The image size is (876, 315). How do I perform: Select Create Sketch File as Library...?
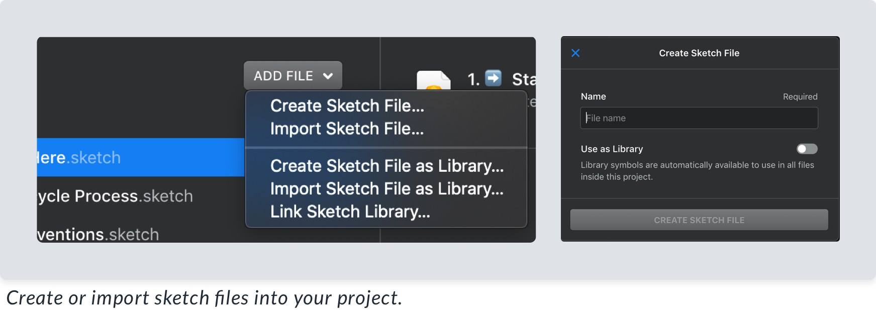pos(386,166)
